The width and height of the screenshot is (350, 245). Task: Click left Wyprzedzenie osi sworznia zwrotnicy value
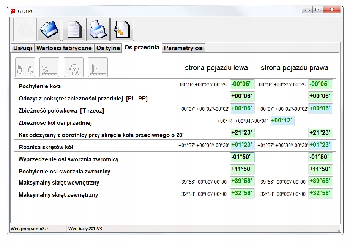coord(242,157)
